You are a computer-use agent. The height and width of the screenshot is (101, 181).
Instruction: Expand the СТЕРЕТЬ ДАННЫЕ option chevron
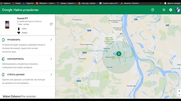pos(51,75)
